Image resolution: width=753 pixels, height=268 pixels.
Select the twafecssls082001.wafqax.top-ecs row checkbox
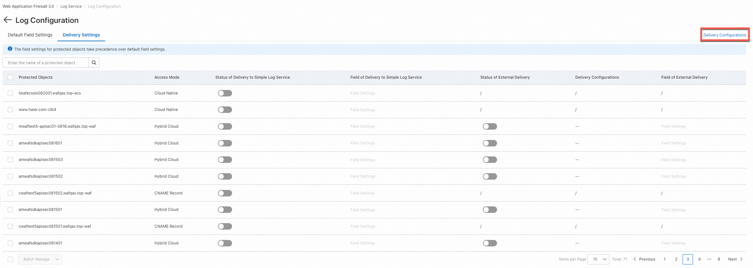click(x=10, y=93)
